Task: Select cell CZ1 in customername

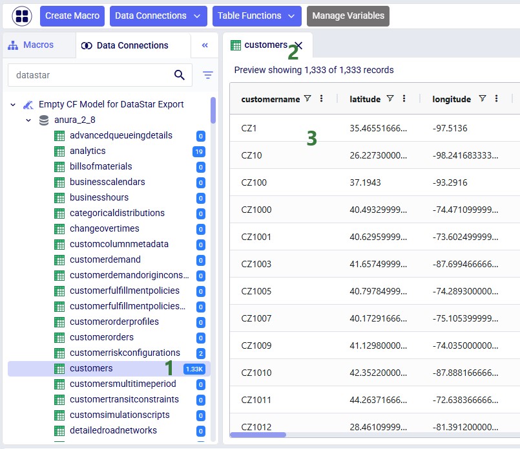Action: (x=249, y=128)
